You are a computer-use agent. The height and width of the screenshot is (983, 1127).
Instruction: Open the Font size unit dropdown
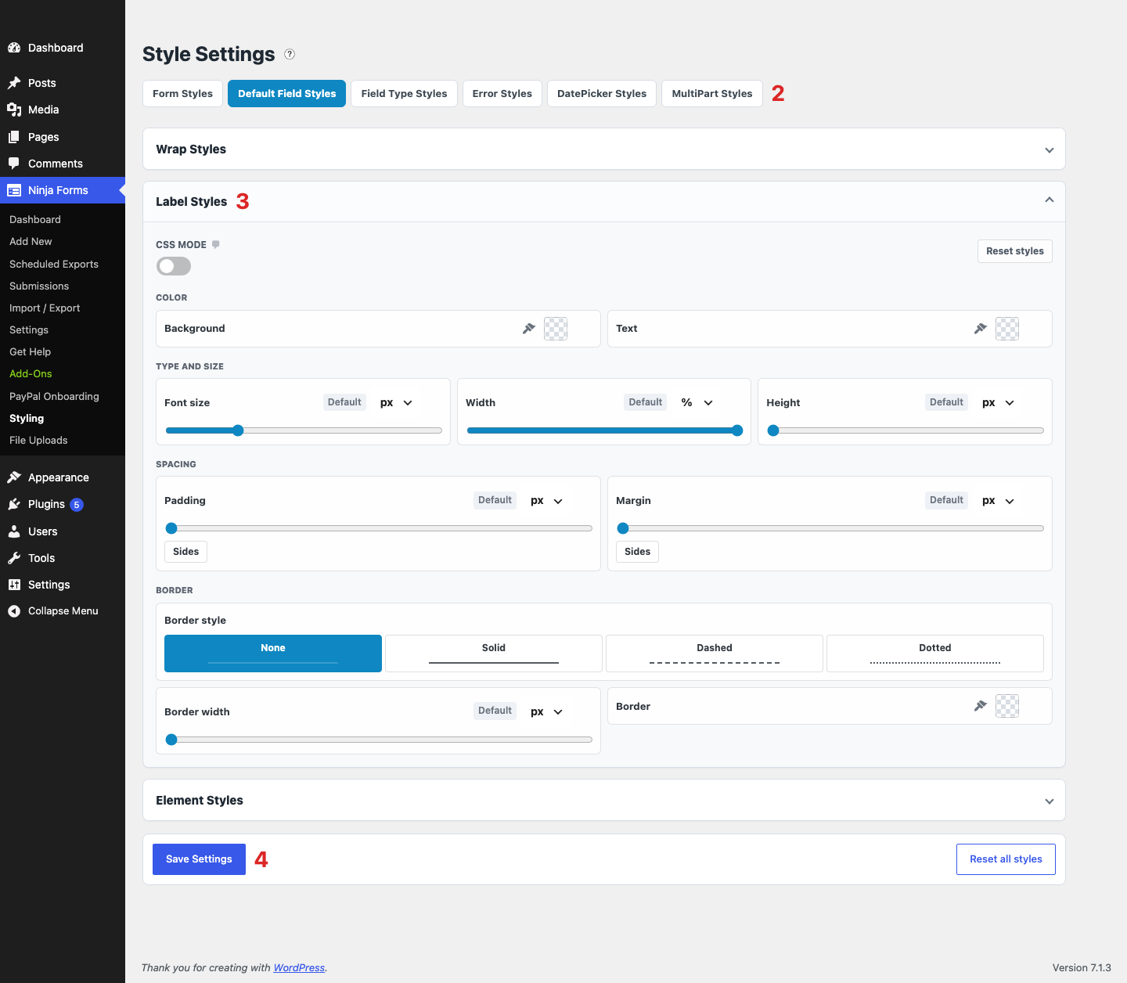pos(397,402)
